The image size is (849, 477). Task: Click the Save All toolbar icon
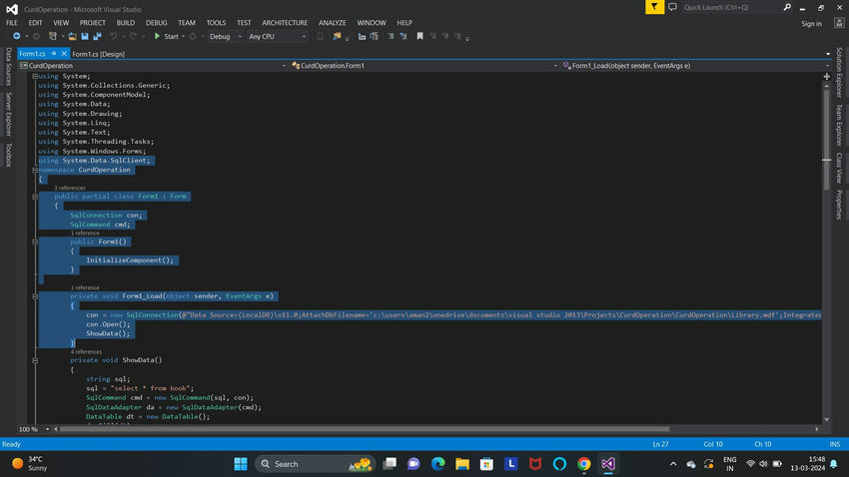(98, 36)
